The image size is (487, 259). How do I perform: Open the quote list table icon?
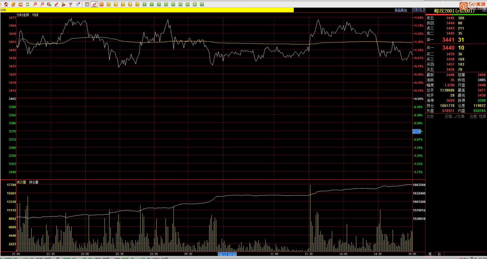[x=87, y=4]
